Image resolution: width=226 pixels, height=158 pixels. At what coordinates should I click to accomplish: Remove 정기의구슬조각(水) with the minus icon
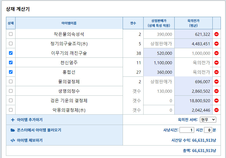pos(217,44)
